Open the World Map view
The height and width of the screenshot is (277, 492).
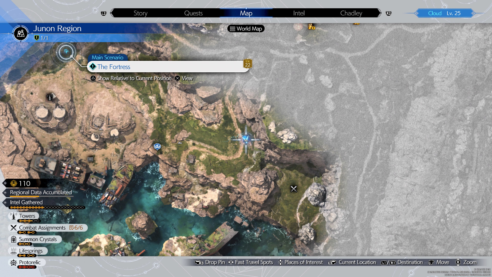tap(245, 29)
